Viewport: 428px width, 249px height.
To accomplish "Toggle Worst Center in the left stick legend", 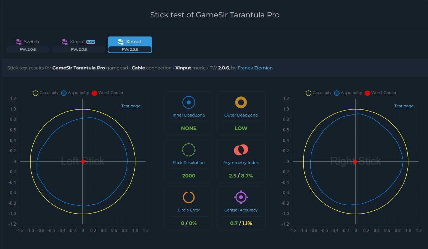I will tap(107, 93).
